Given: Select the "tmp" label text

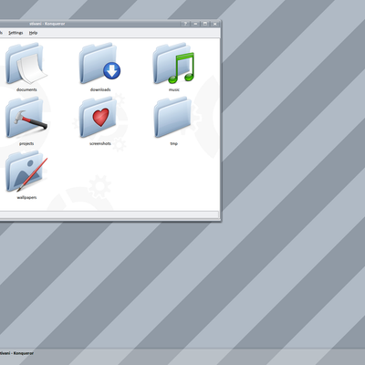Looking at the screenshot, I should pyautogui.click(x=174, y=143).
